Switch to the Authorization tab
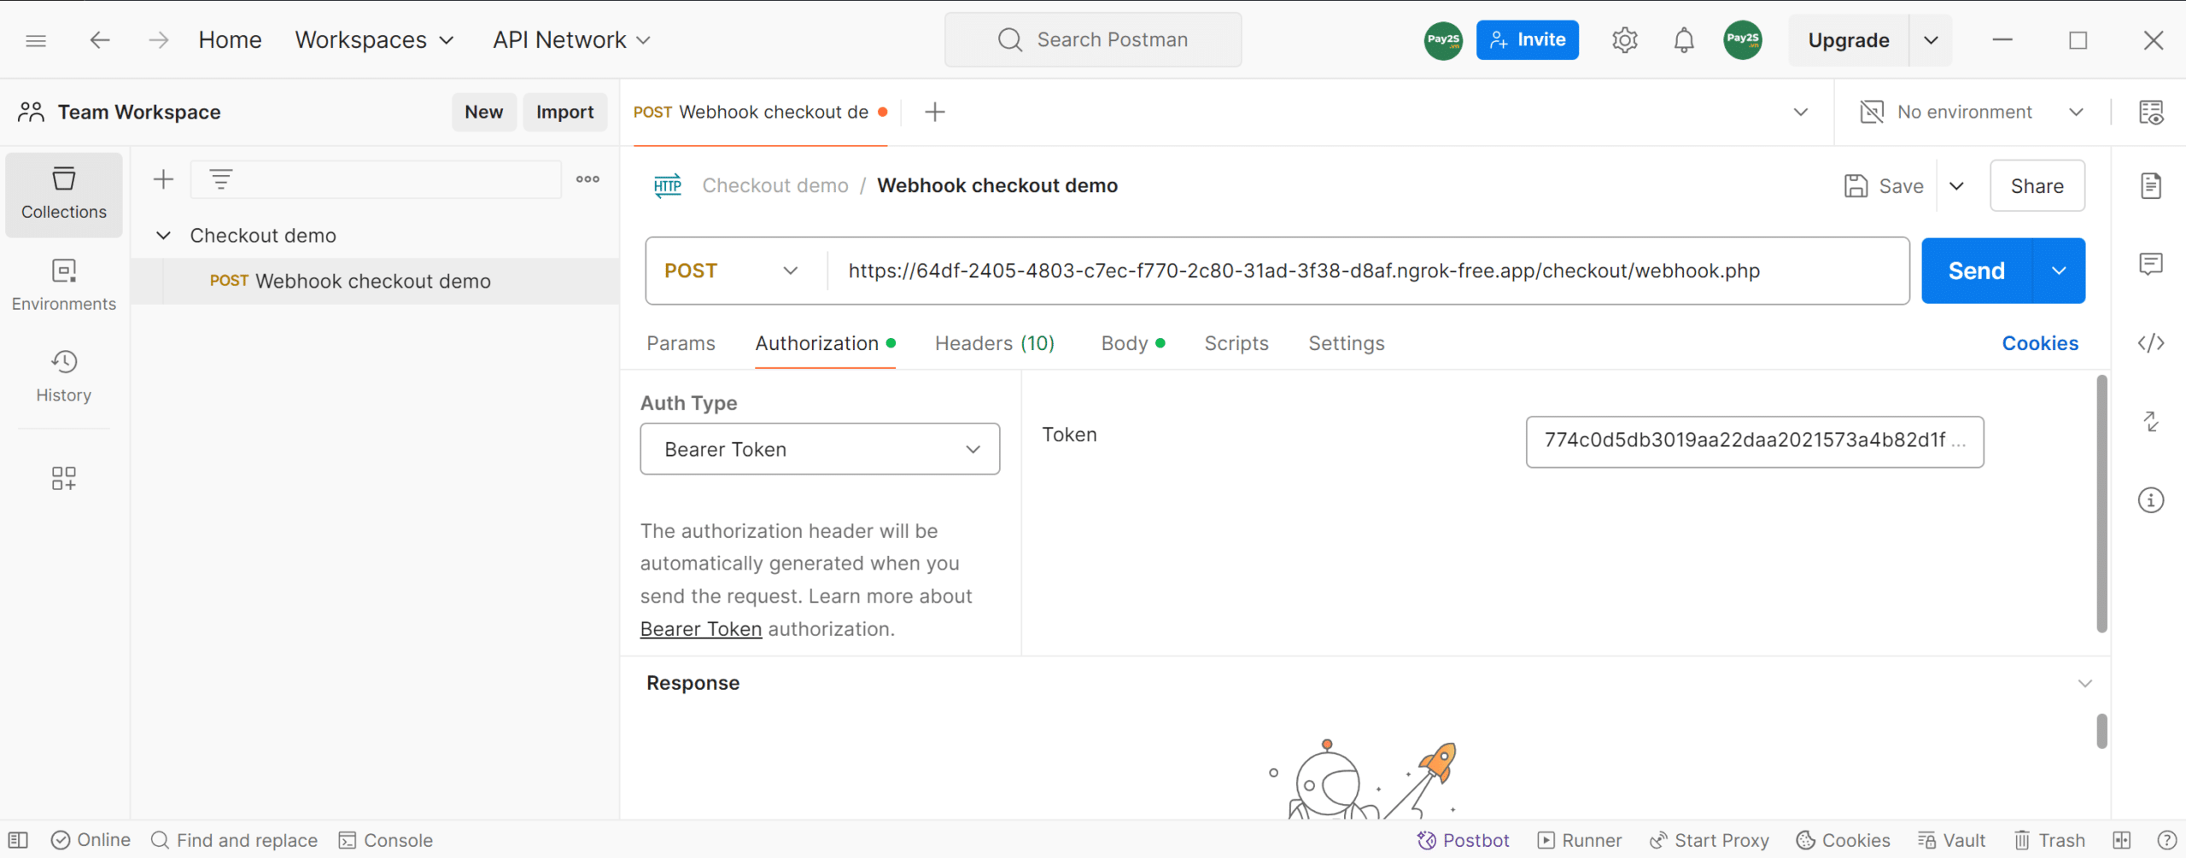Image resolution: width=2186 pixels, height=858 pixels. (x=825, y=343)
